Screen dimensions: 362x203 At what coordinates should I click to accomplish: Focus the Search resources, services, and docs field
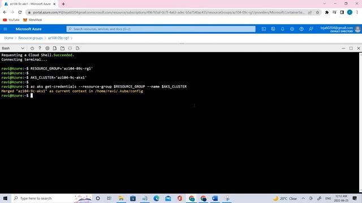point(161,29)
